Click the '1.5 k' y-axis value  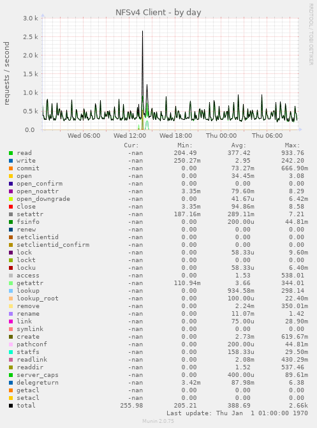31,74
